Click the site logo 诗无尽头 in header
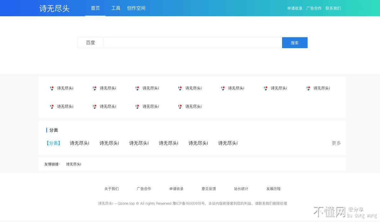Viewport: 380px width, 222px height. pos(54,9)
